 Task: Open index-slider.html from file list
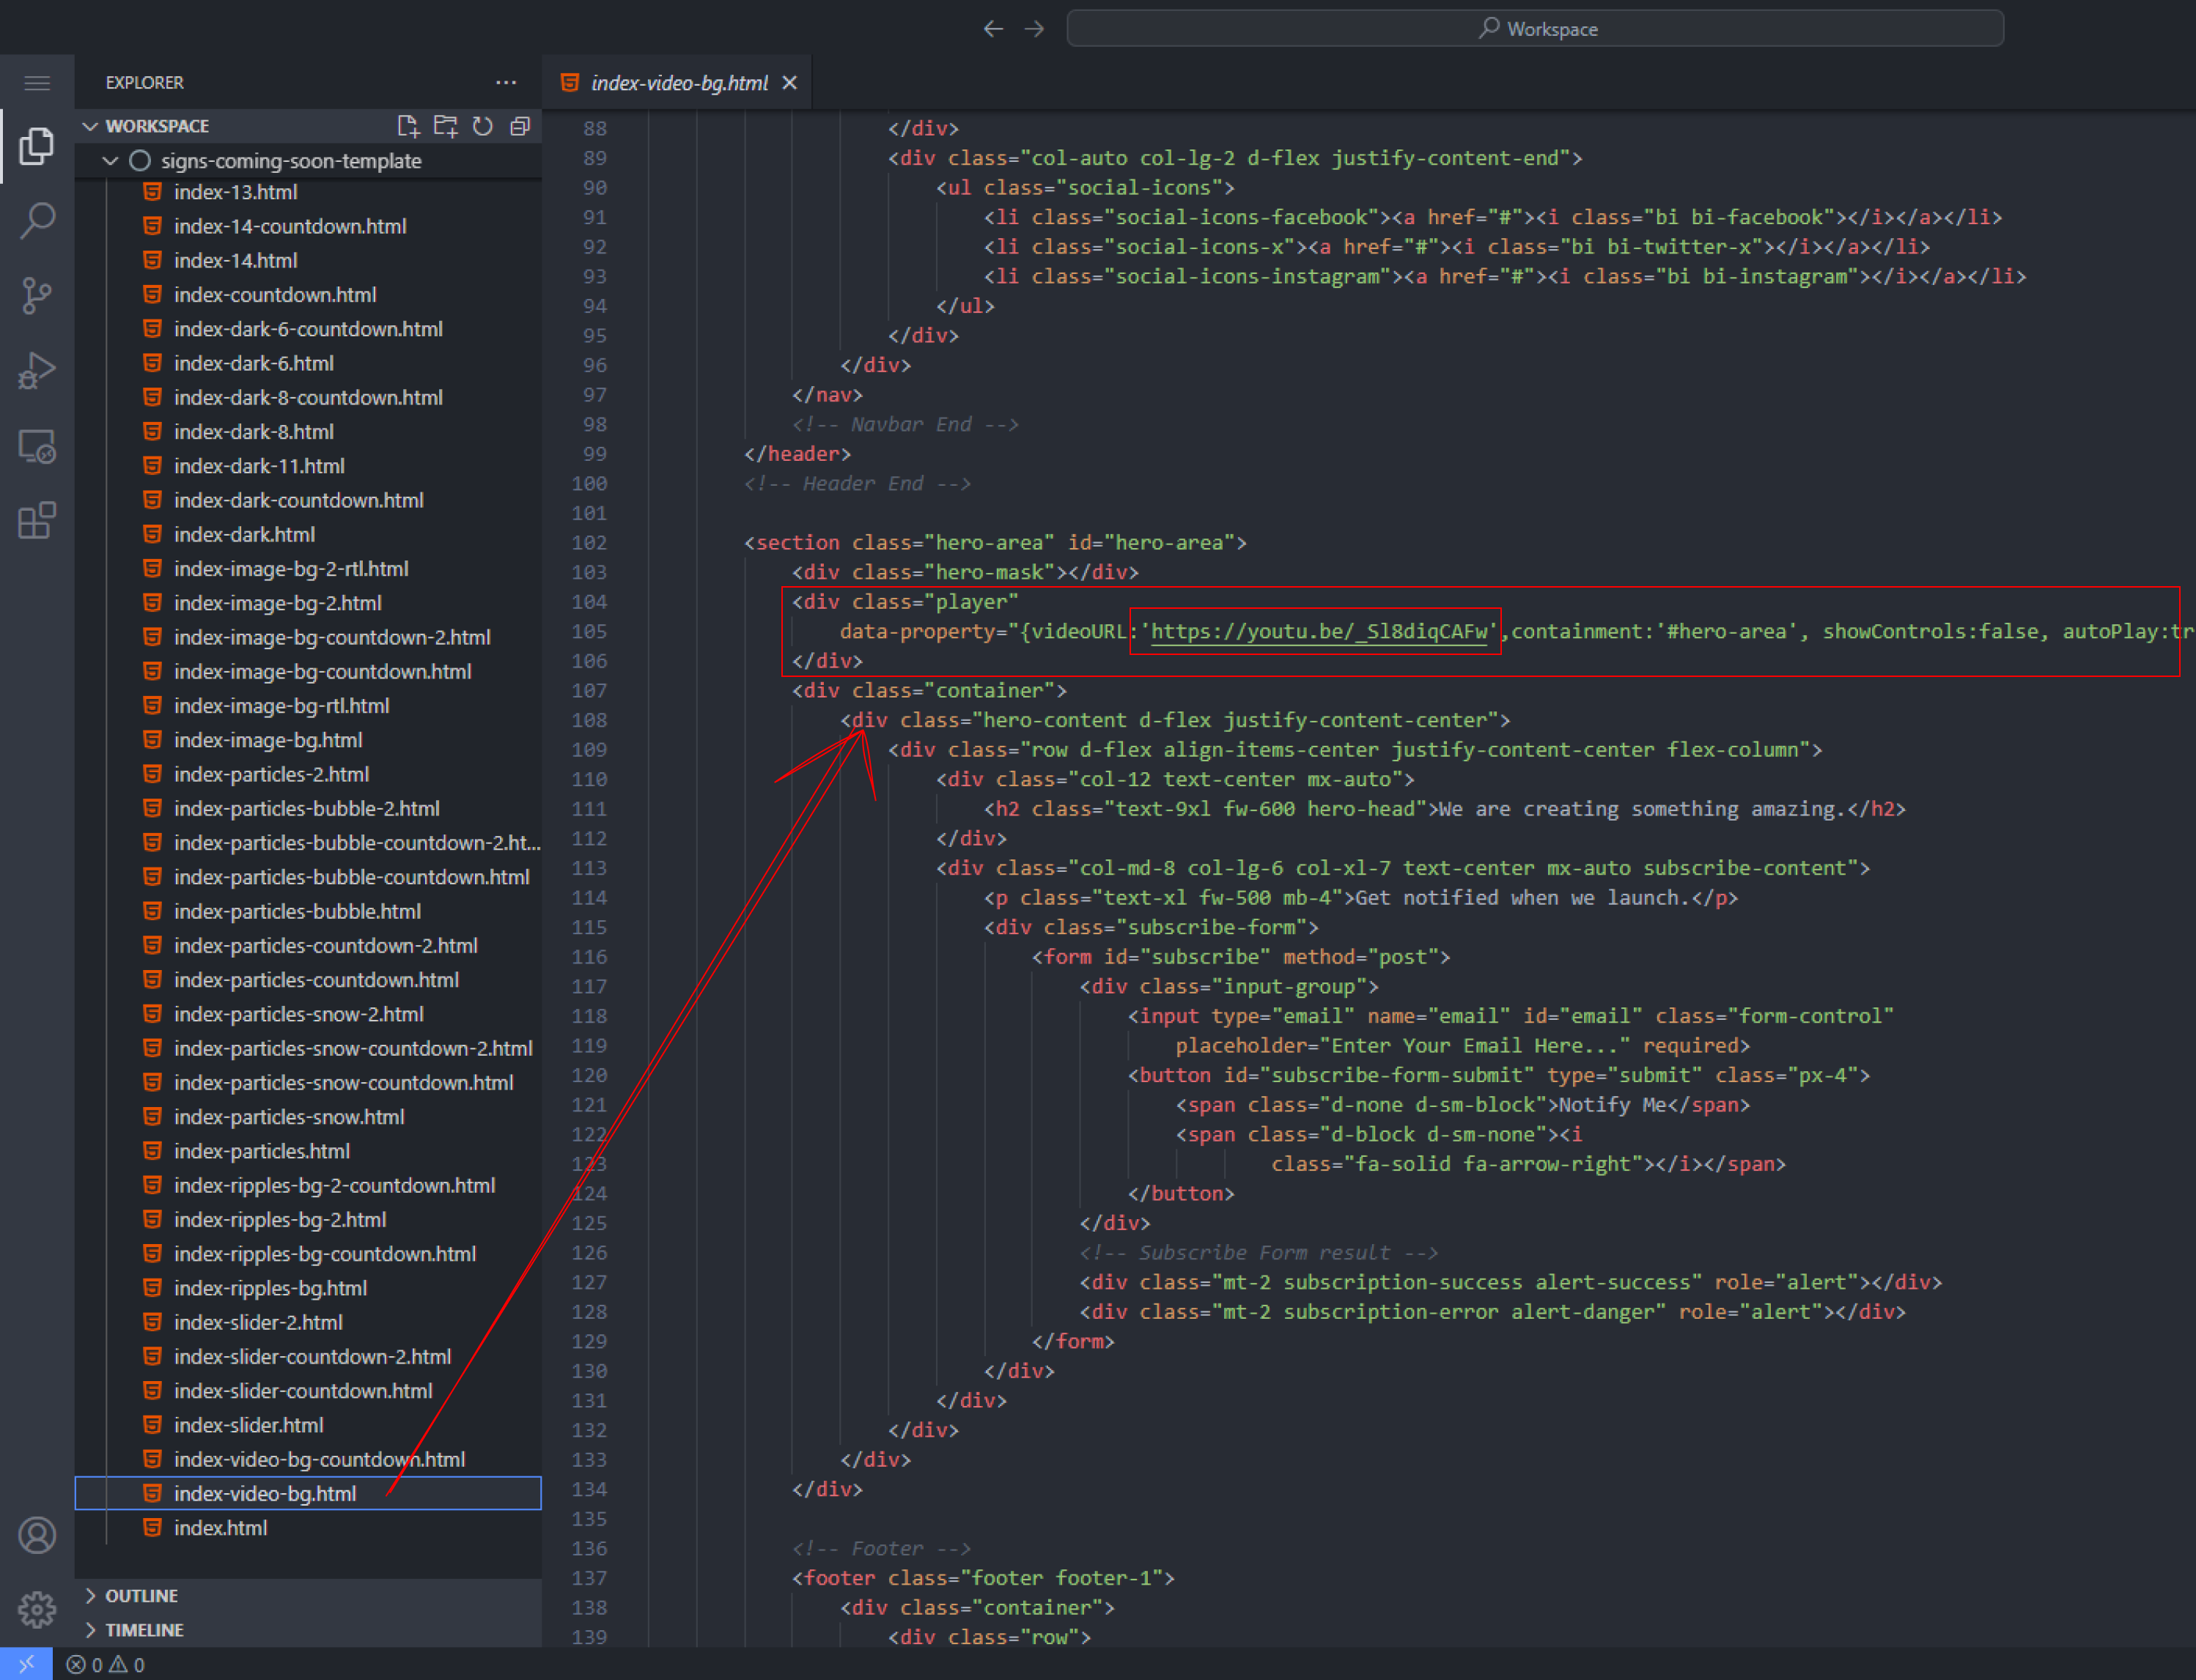248,1425
